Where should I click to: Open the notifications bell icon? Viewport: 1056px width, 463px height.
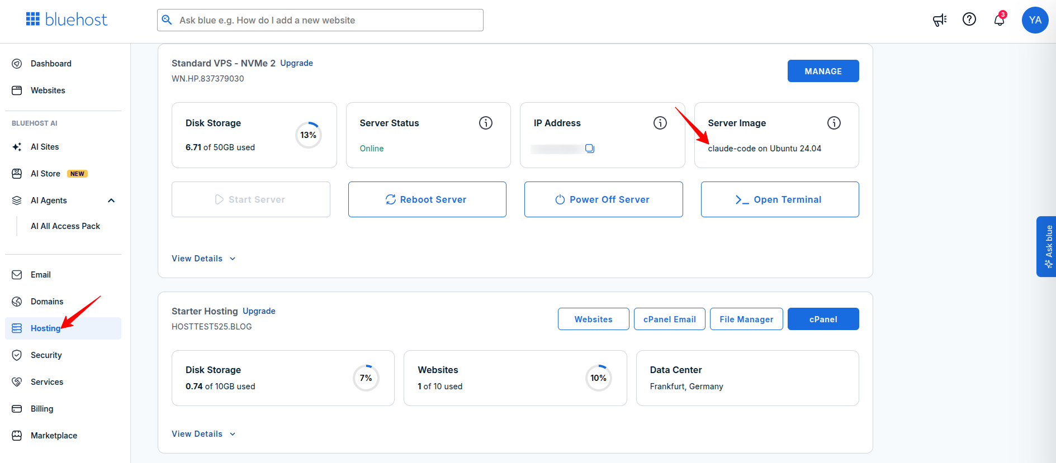click(x=999, y=20)
